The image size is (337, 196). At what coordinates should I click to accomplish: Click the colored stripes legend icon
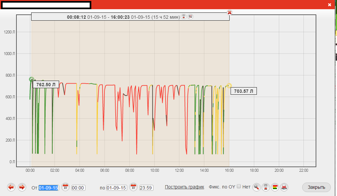(x=275, y=187)
